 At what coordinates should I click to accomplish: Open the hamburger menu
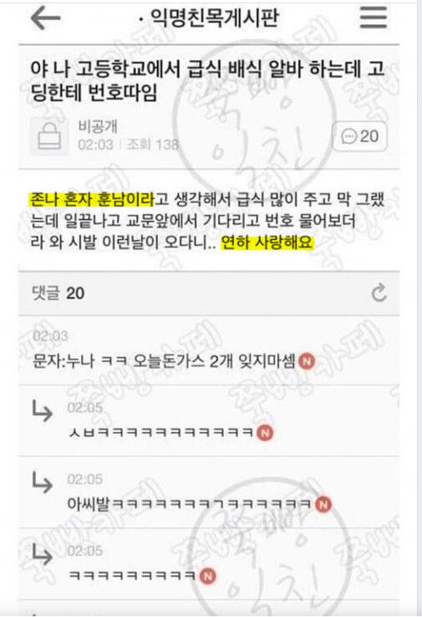(374, 17)
